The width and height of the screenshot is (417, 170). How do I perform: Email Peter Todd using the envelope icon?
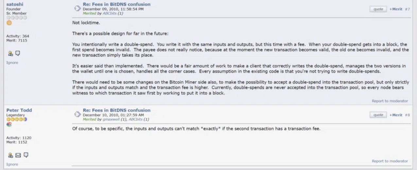tap(18, 155)
